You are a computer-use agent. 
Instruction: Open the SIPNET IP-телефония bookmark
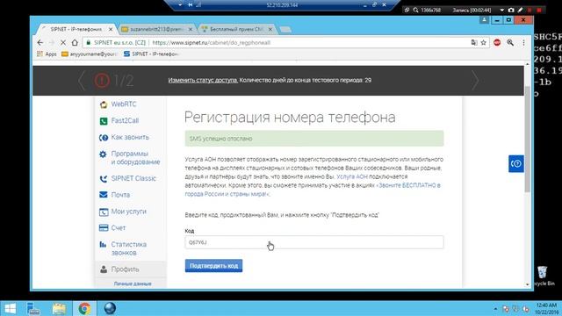[x=151, y=54]
